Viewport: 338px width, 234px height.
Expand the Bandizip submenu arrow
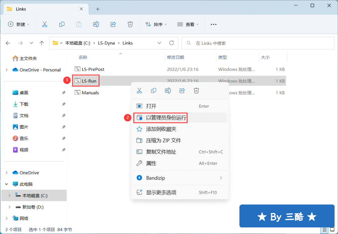pos(221,178)
